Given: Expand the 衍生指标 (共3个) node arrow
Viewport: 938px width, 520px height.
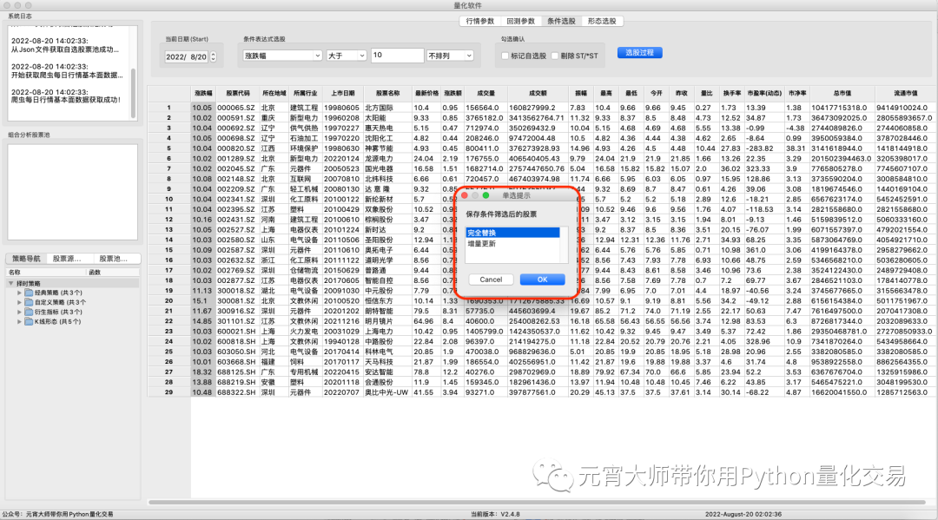Looking at the screenshot, I should 19,312.
